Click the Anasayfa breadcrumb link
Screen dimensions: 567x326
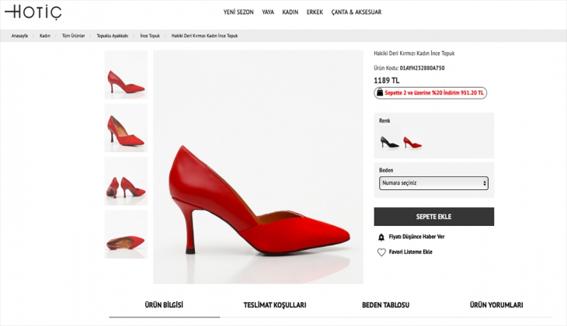19,36
